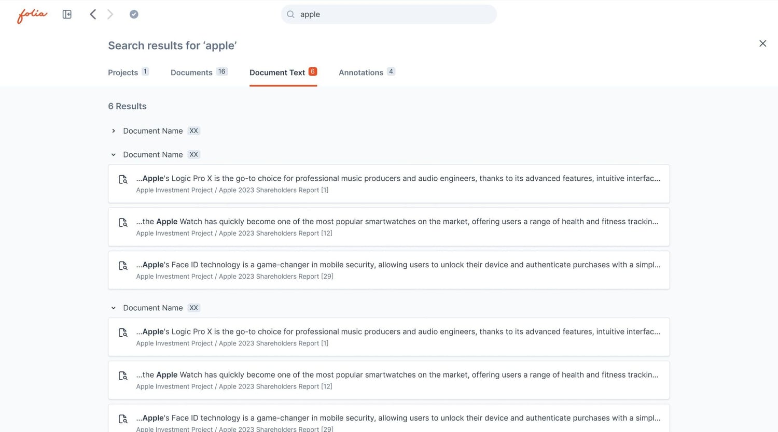Click the magnifier icon in the search bar
This screenshot has width=778, height=432.
[290, 15]
